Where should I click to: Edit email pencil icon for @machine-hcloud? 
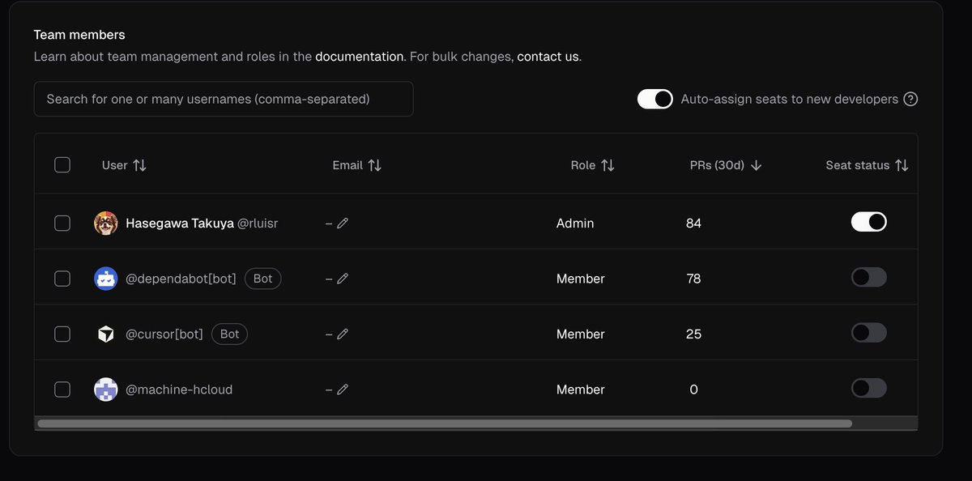[x=343, y=389]
